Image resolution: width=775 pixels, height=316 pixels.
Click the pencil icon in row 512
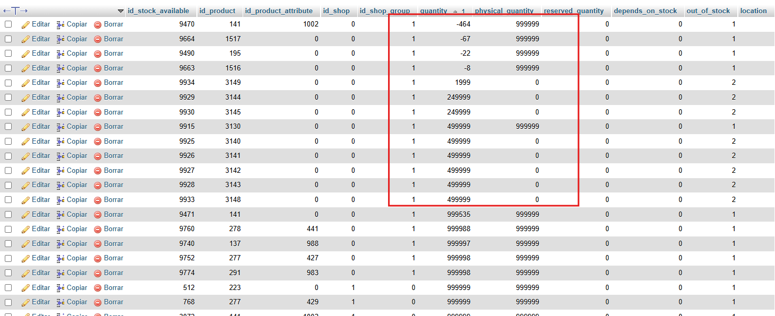point(25,288)
